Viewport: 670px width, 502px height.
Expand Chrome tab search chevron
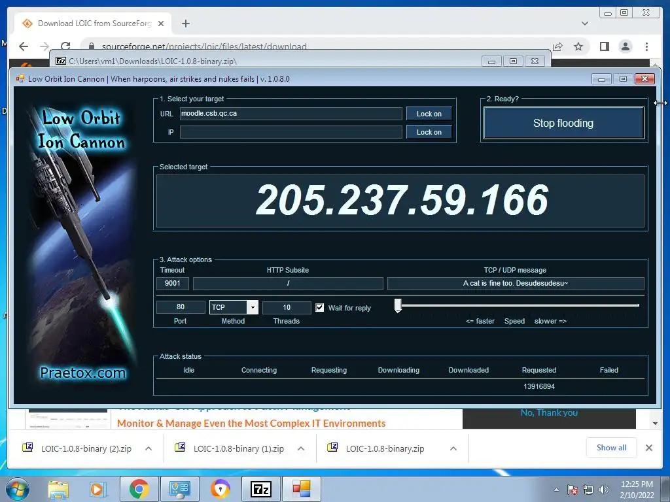pos(585,24)
